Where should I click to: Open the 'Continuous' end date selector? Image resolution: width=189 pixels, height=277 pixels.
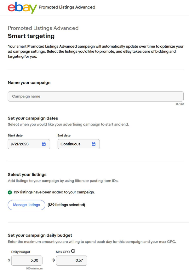click(76, 144)
